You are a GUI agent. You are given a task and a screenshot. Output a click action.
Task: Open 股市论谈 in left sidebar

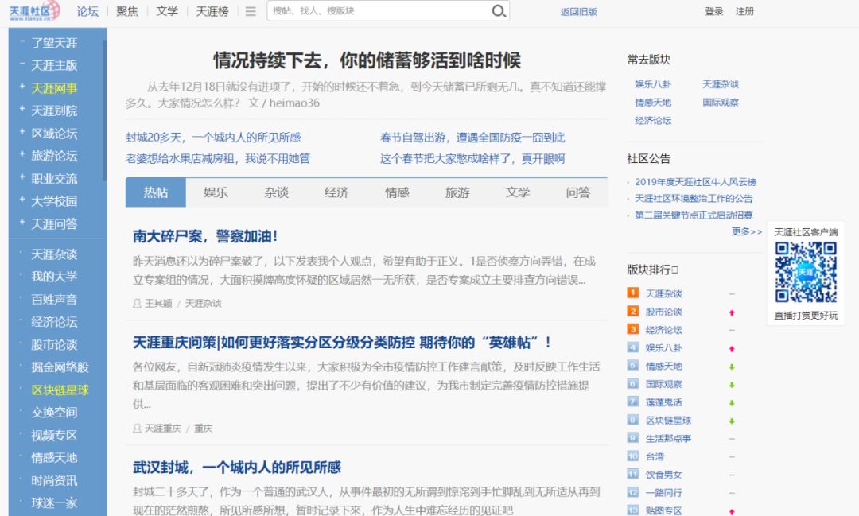[54, 344]
